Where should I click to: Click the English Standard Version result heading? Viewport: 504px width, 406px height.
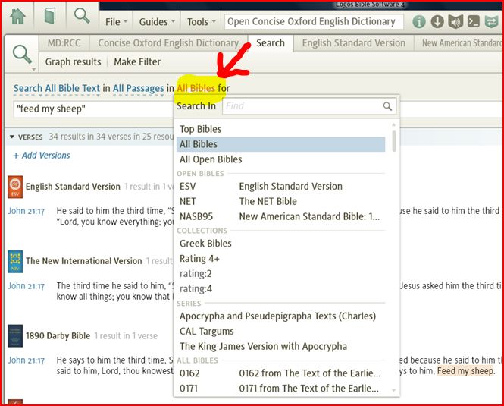pyautogui.click(x=73, y=187)
